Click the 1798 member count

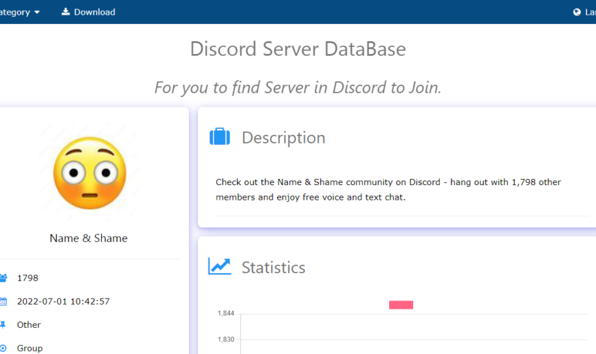(27, 278)
